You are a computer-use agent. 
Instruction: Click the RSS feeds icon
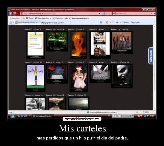pos(107,22)
